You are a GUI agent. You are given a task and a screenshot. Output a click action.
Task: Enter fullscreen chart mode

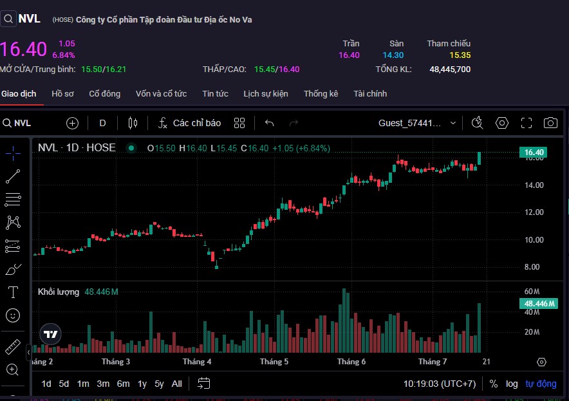[527, 123]
